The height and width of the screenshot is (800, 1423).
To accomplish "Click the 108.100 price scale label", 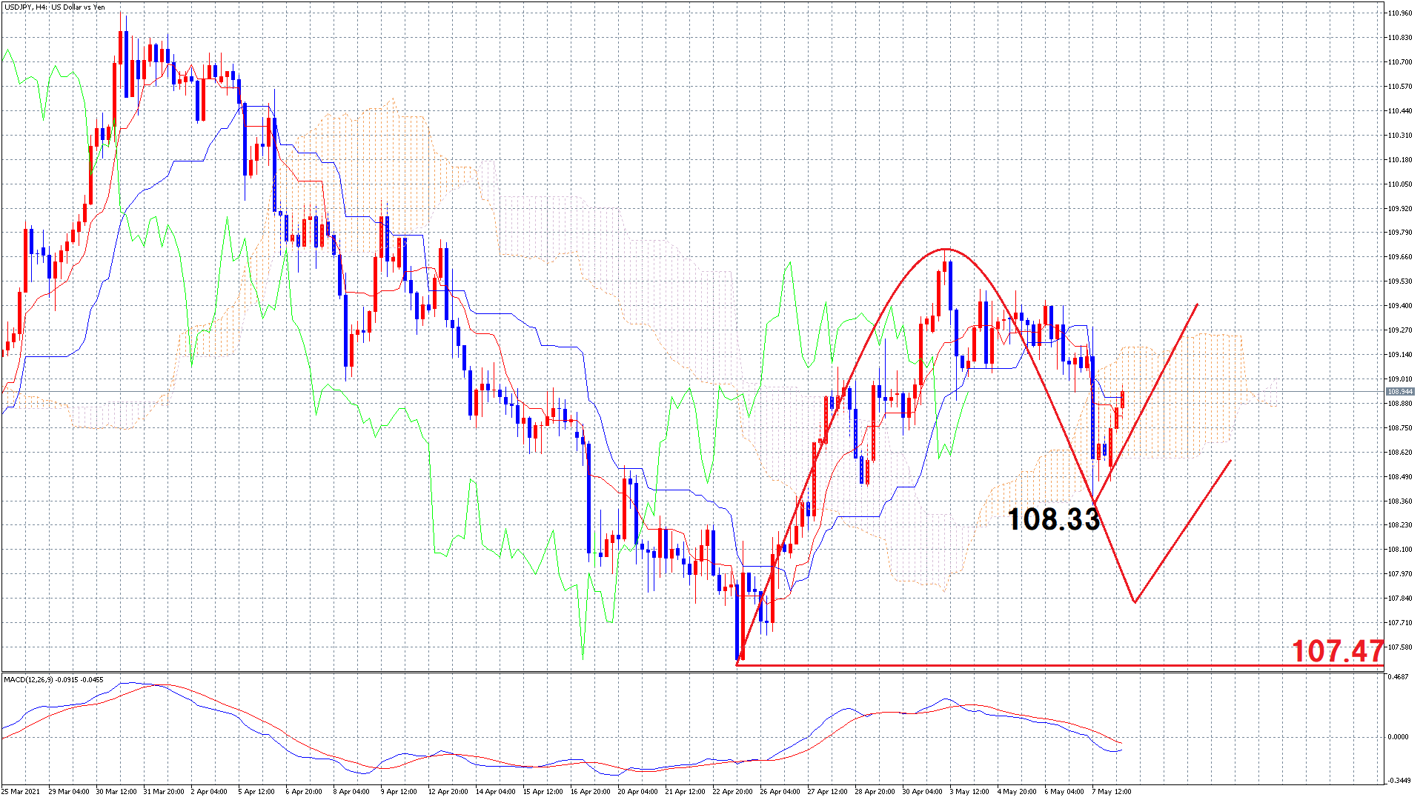I will point(1399,550).
